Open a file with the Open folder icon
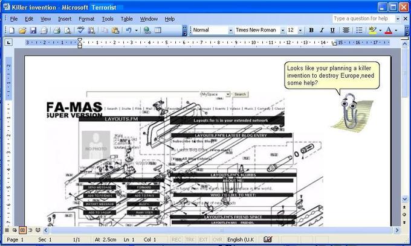 pyautogui.click(x=22, y=30)
